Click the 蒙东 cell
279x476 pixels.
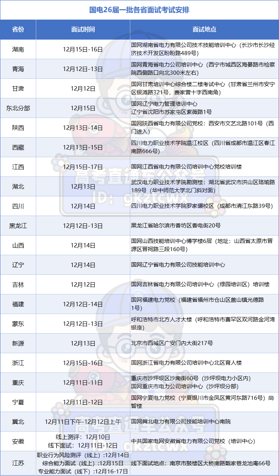[18, 324]
